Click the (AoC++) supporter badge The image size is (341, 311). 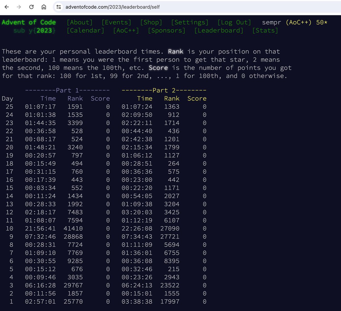point(299,22)
